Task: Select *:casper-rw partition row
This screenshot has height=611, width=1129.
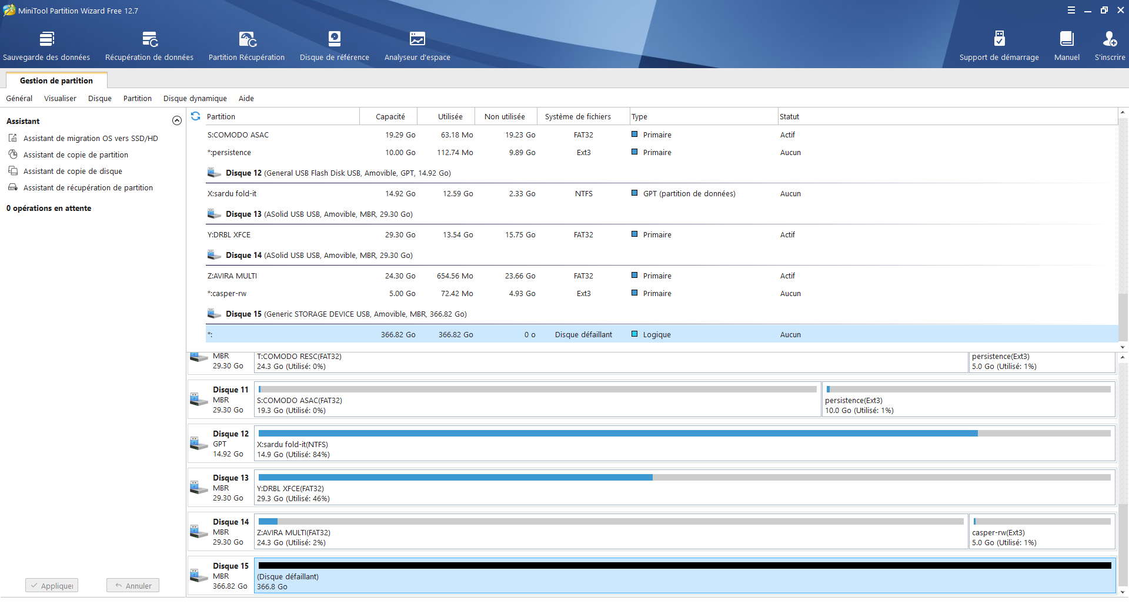Action: click(662, 293)
